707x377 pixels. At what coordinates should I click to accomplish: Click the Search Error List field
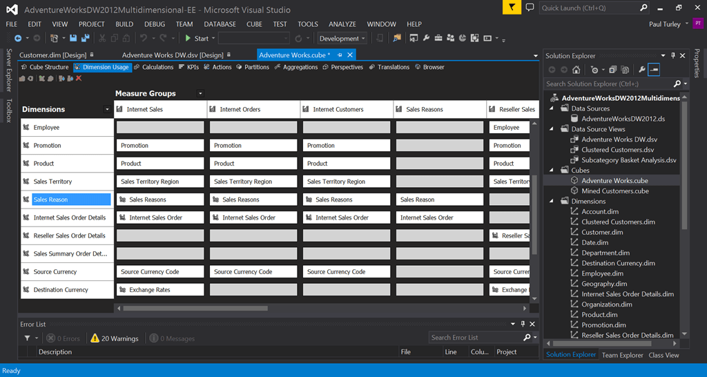pyautogui.click(x=476, y=338)
